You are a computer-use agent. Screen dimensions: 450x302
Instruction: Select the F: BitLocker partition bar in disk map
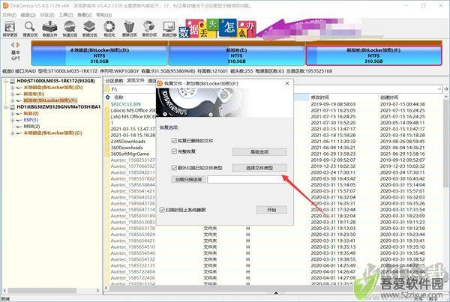tap(373, 55)
